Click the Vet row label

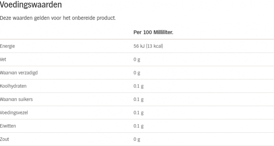(3, 59)
